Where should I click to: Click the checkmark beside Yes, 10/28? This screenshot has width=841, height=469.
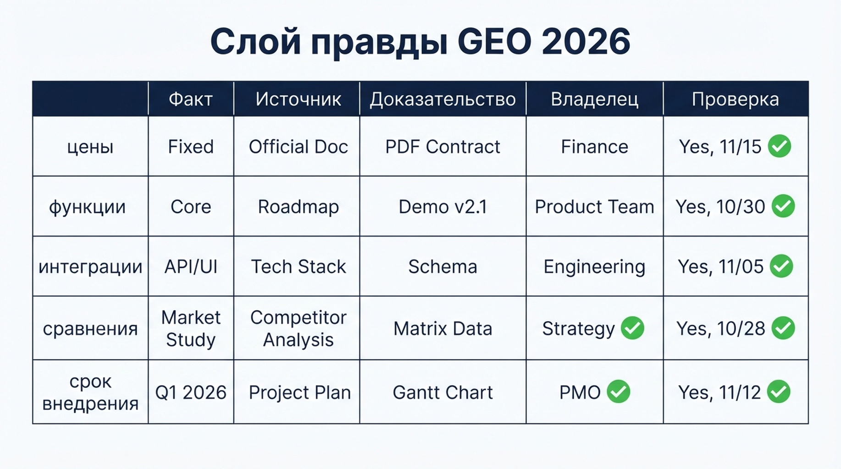[x=783, y=328]
